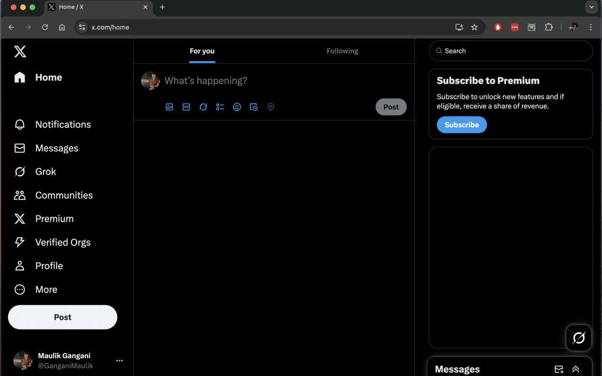Click the Search field
Screen dimensions: 602x376
click(511, 51)
